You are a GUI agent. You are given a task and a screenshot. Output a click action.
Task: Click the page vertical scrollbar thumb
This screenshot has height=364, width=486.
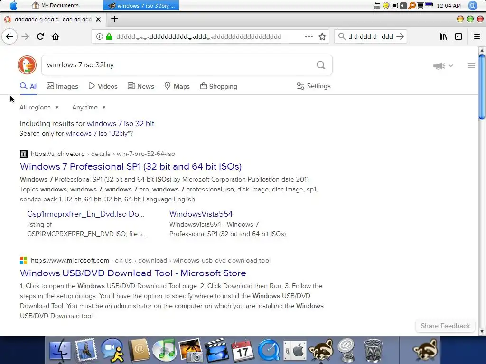point(482,87)
